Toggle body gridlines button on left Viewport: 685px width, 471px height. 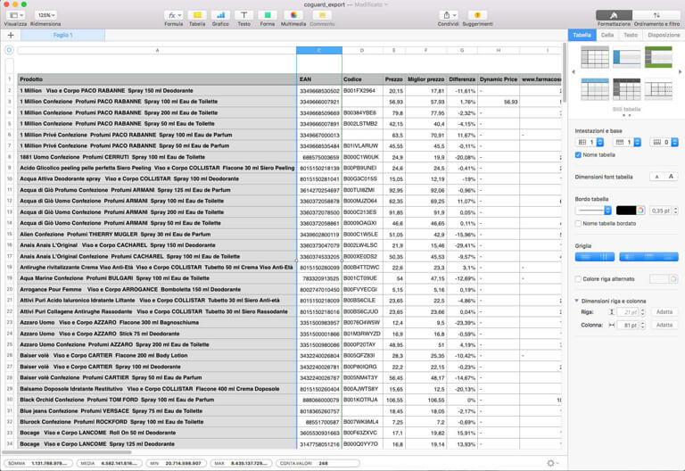tap(595, 257)
